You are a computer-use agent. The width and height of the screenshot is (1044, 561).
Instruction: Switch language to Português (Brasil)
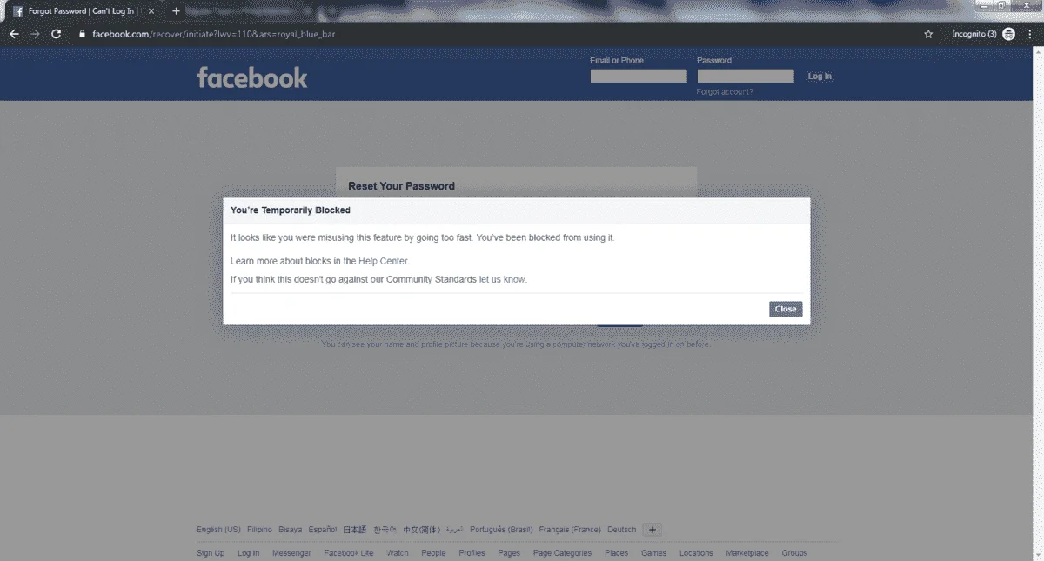tap(501, 530)
